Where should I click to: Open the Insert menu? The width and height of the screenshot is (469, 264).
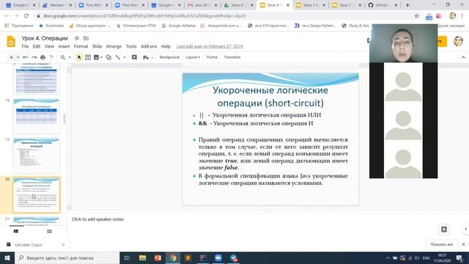pyautogui.click(x=64, y=46)
